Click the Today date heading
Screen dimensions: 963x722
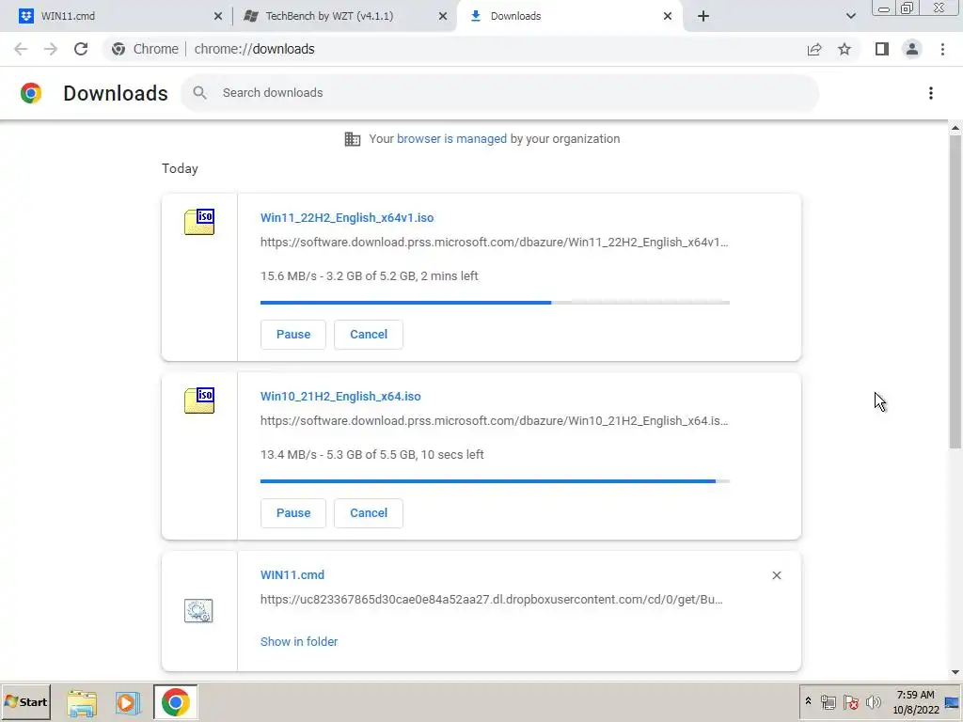point(180,169)
